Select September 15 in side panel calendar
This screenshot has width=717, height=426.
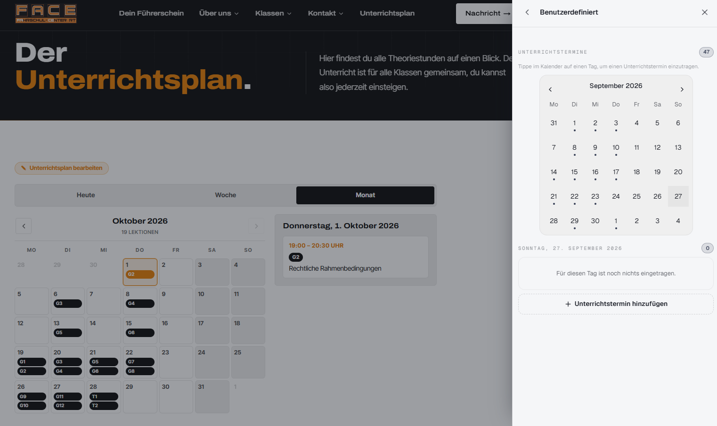point(574,172)
